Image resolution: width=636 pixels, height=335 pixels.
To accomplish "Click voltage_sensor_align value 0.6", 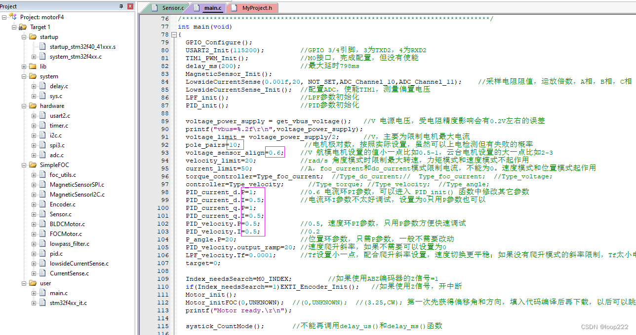I will tap(275, 153).
